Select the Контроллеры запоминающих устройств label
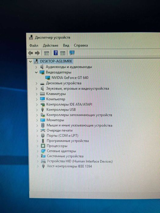 [79, 115]
